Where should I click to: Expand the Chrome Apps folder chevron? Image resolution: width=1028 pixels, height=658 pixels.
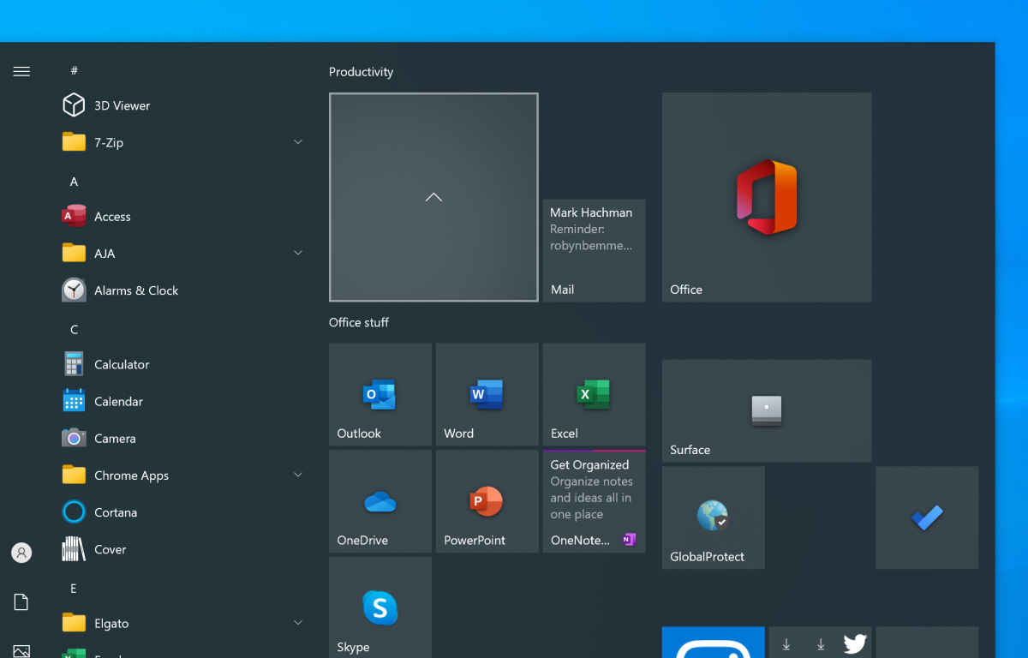click(298, 475)
